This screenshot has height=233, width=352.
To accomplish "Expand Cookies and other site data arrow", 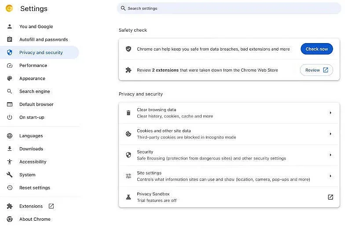I will [330, 134].
